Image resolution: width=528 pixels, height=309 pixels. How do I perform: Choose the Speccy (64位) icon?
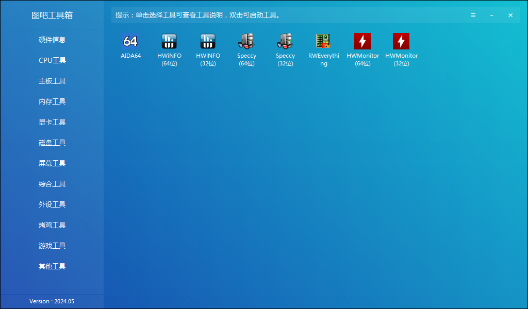pos(246,41)
